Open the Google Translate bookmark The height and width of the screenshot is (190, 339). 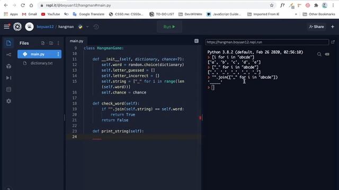(88, 14)
